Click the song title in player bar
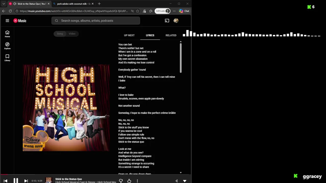Screen dimensions: 326x183 tap(69, 179)
